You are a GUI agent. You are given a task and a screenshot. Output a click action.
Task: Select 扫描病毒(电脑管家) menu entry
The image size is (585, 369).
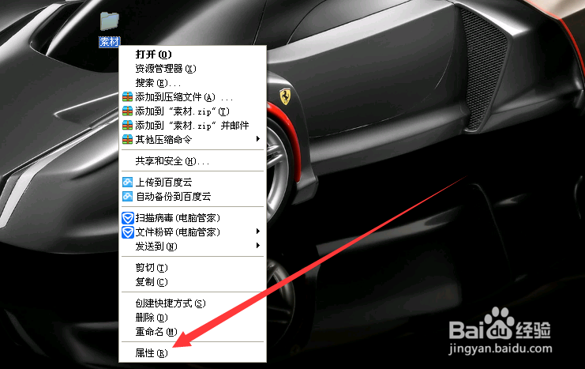point(193,218)
